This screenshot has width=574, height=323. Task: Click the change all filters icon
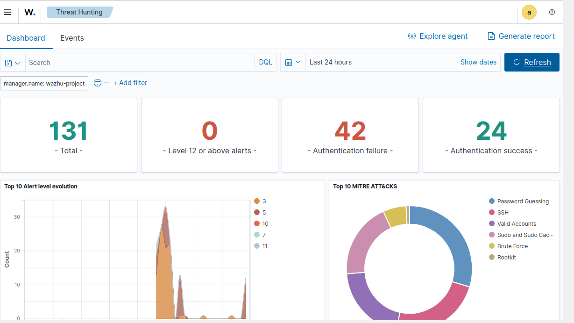98,83
